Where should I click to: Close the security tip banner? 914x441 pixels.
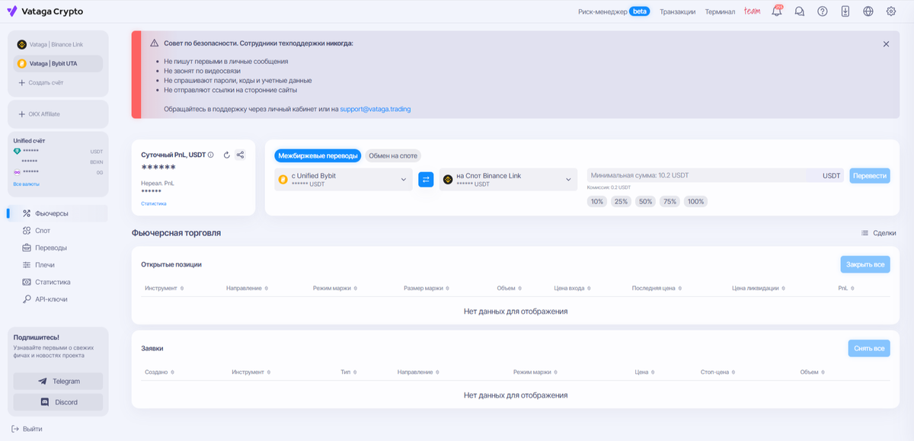[x=886, y=44]
